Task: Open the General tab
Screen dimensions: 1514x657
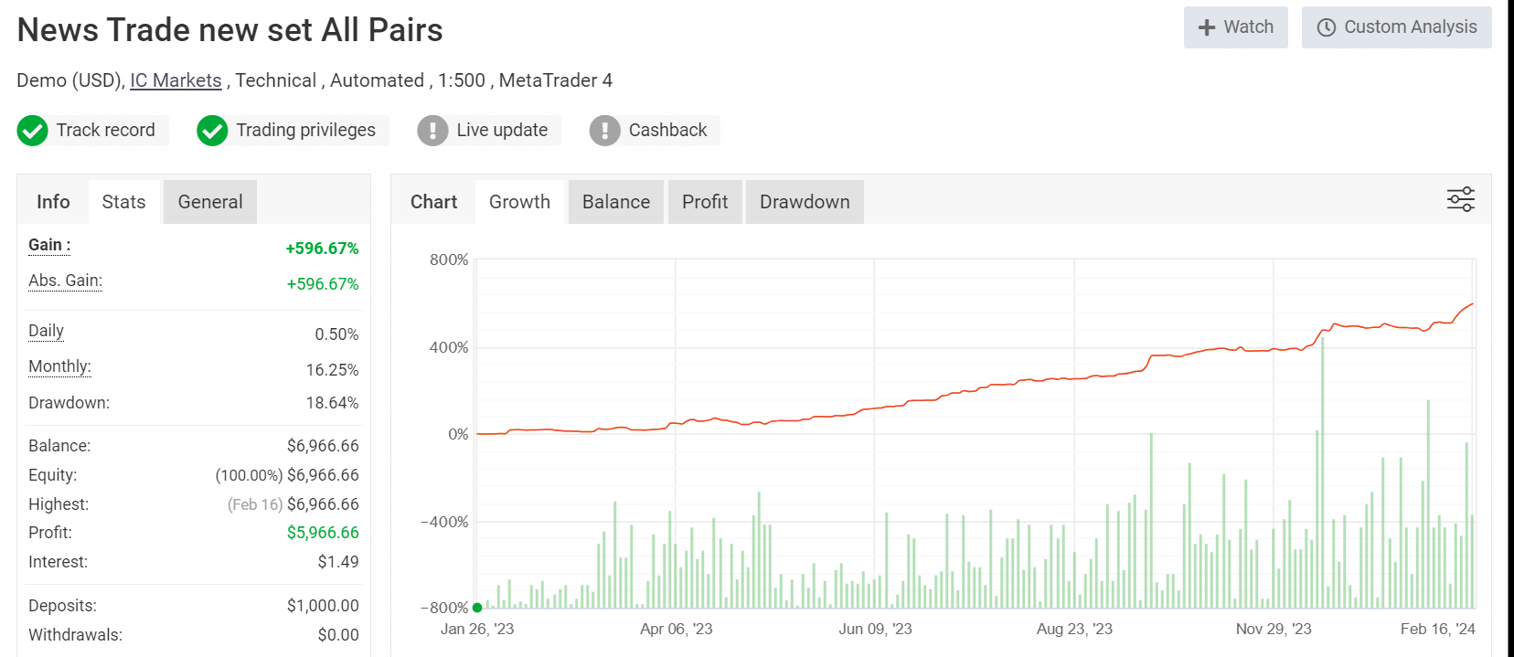Action: (210, 202)
